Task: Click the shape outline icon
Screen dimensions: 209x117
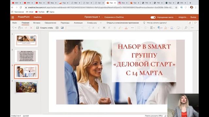Action: (x=172, y=28)
